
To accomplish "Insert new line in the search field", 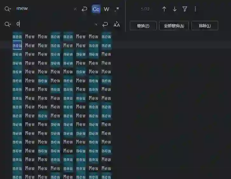I will click(x=84, y=9).
